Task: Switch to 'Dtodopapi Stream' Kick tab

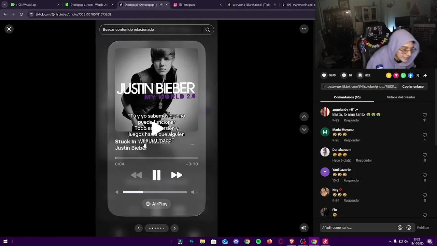Action: [x=89, y=5]
